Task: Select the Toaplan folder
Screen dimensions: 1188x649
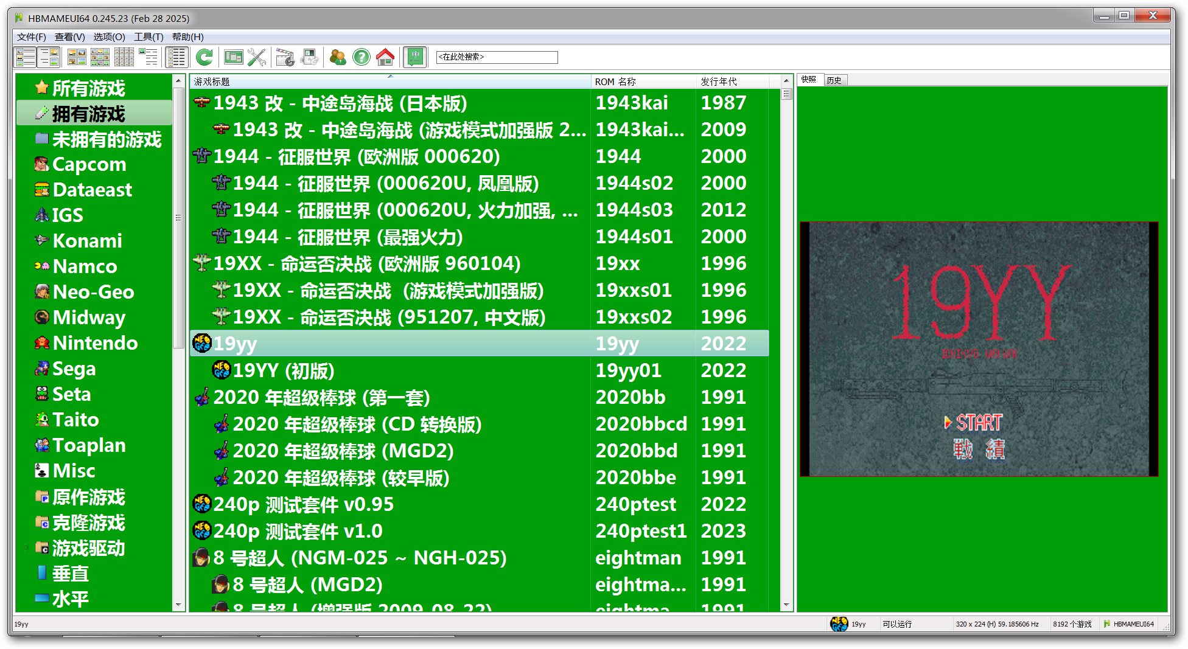Action: click(89, 445)
